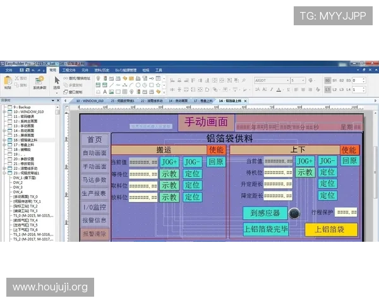Select window 16 : 铝箔袋上料 in the tree

tap(25, 140)
